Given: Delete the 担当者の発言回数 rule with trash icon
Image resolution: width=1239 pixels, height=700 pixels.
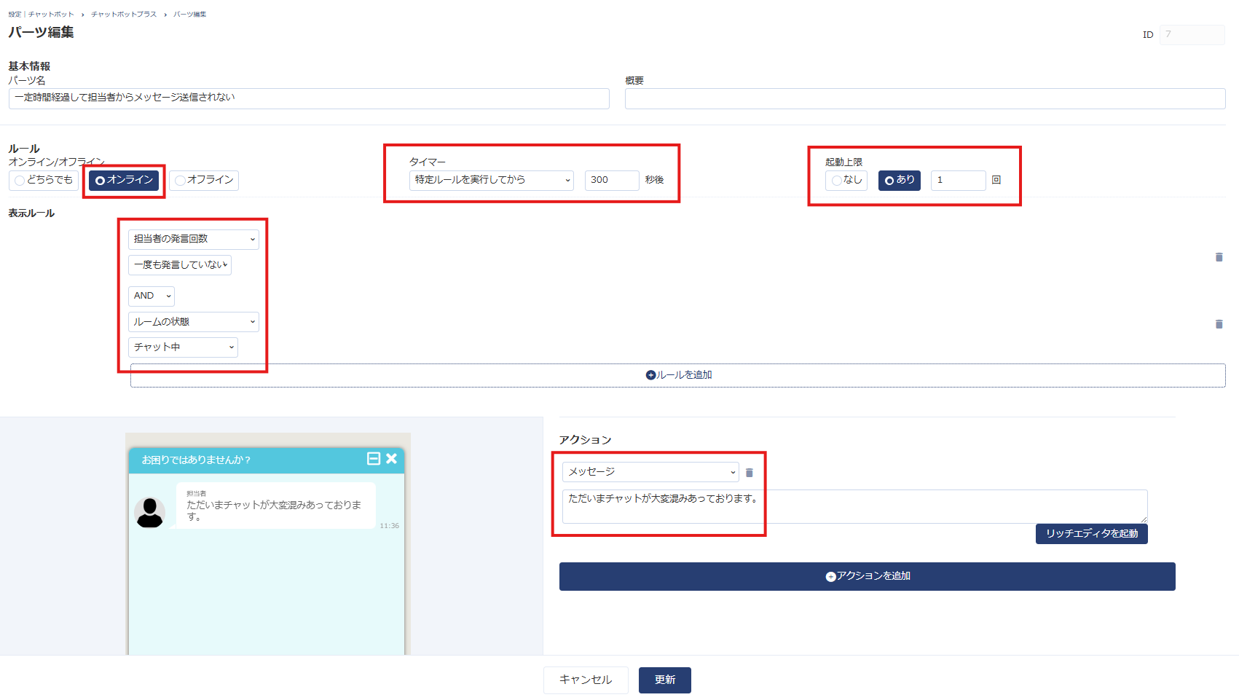Looking at the screenshot, I should (1219, 257).
